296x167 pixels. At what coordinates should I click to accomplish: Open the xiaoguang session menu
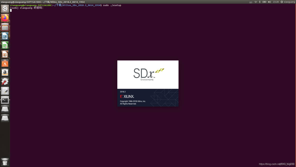[288, 2]
